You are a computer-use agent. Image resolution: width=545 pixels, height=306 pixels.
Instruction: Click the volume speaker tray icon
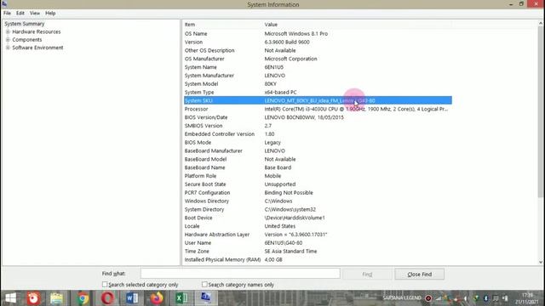pos(466,298)
